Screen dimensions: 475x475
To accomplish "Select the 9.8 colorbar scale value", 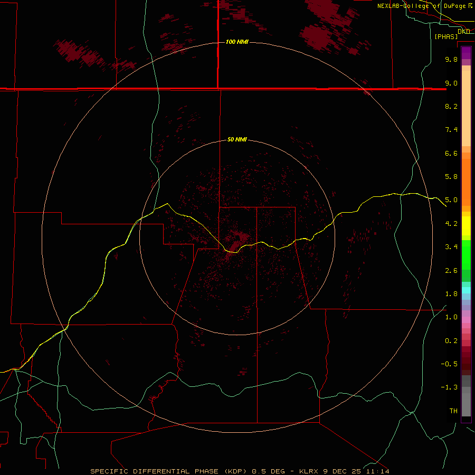I will tap(451, 59).
